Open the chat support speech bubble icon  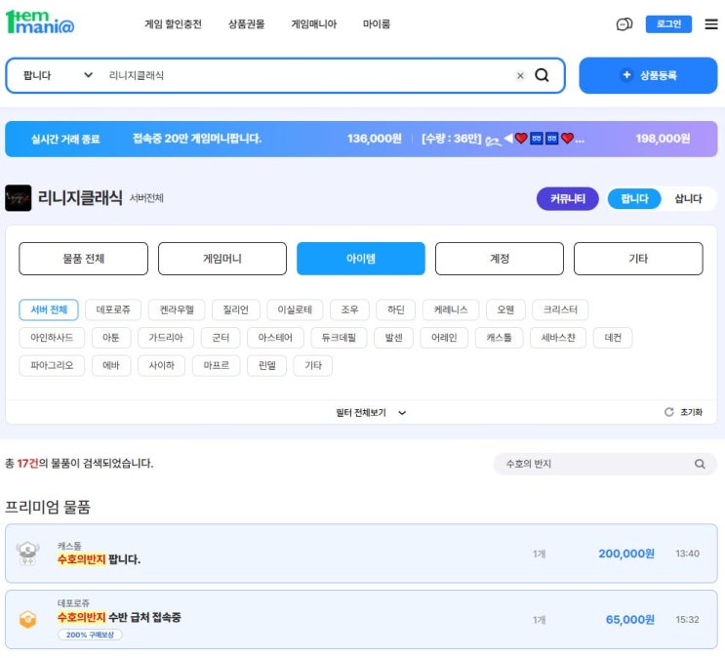tap(624, 24)
